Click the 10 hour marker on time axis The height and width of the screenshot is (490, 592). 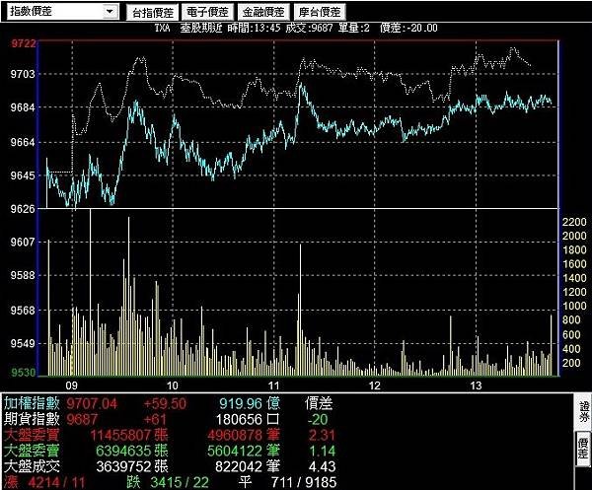tap(172, 385)
